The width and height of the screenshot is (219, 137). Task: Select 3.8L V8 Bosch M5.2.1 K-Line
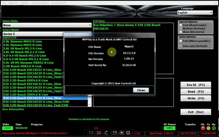point(24,52)
